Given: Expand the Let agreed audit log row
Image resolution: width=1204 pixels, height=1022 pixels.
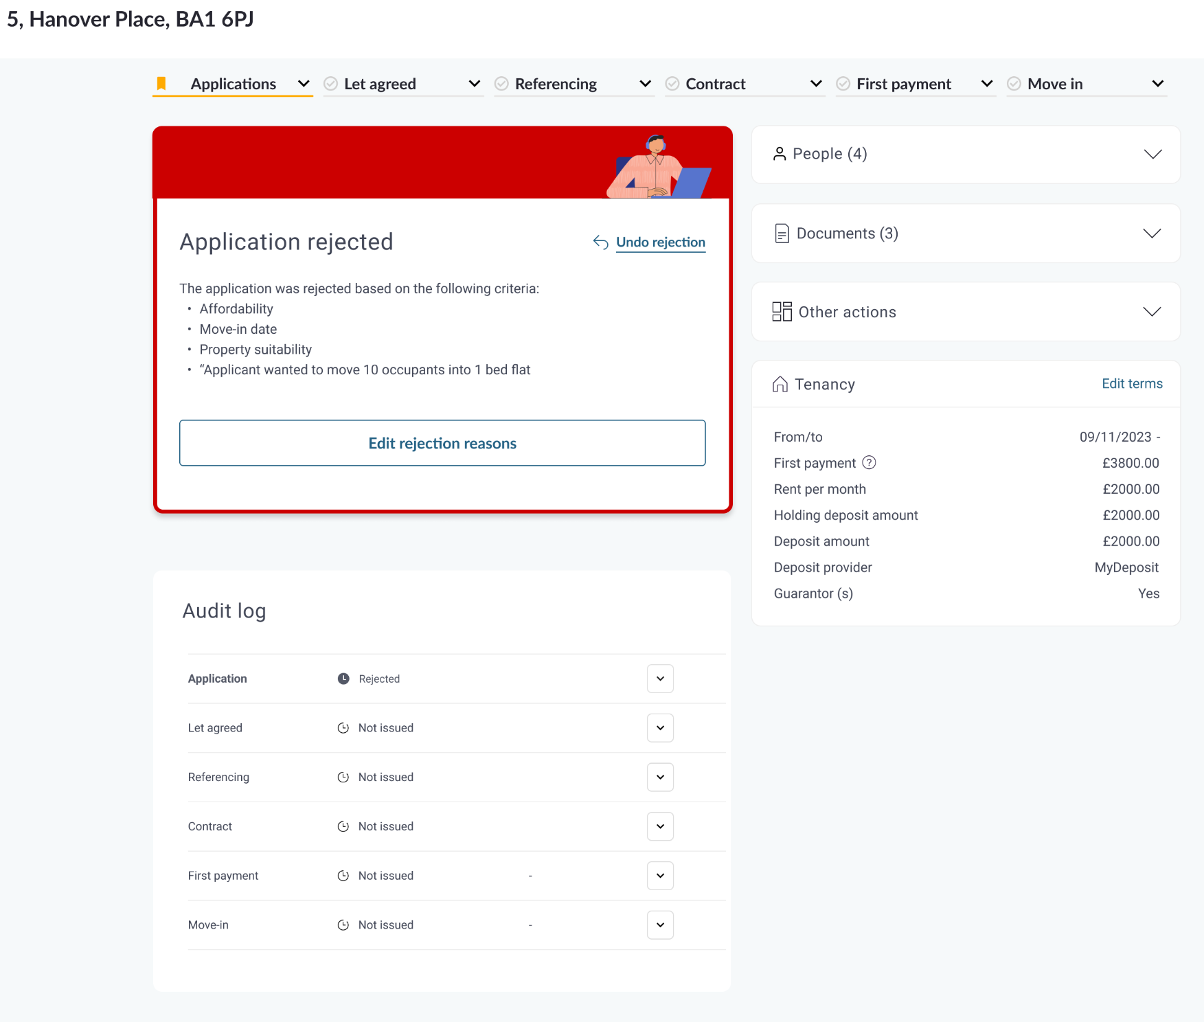Looking at the screenshot, I should click(660, 728).
